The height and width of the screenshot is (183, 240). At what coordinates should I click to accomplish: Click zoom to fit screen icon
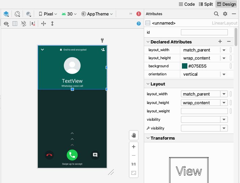click(134, 173)
